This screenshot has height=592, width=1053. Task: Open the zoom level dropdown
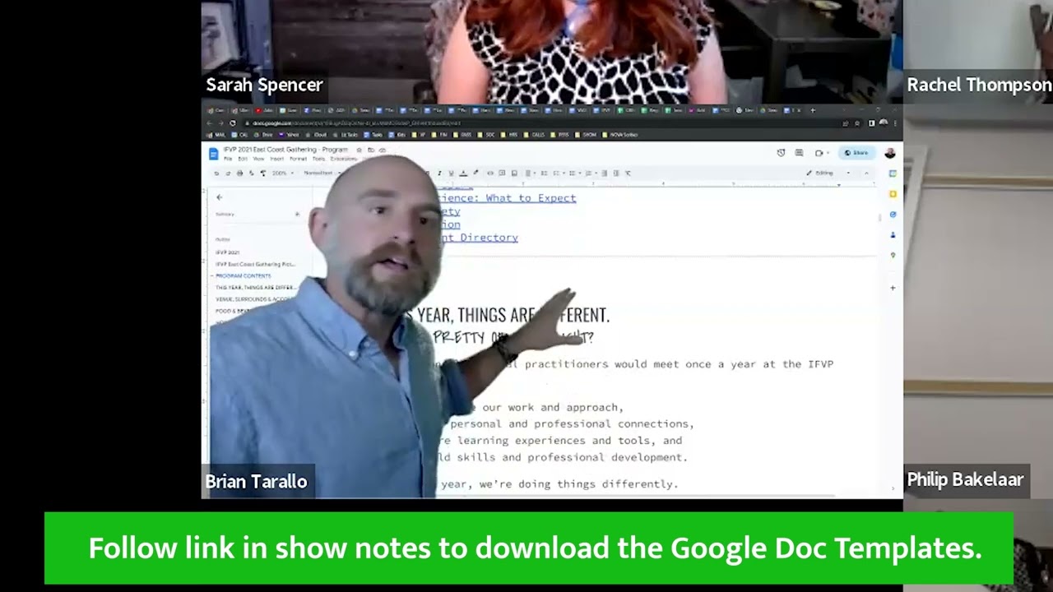click(284, 173)
